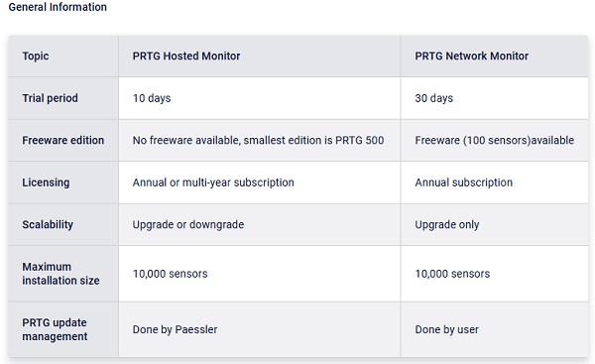Click the General Information heading
Viewport: 595px width, 364px height.
pos(58,7)
